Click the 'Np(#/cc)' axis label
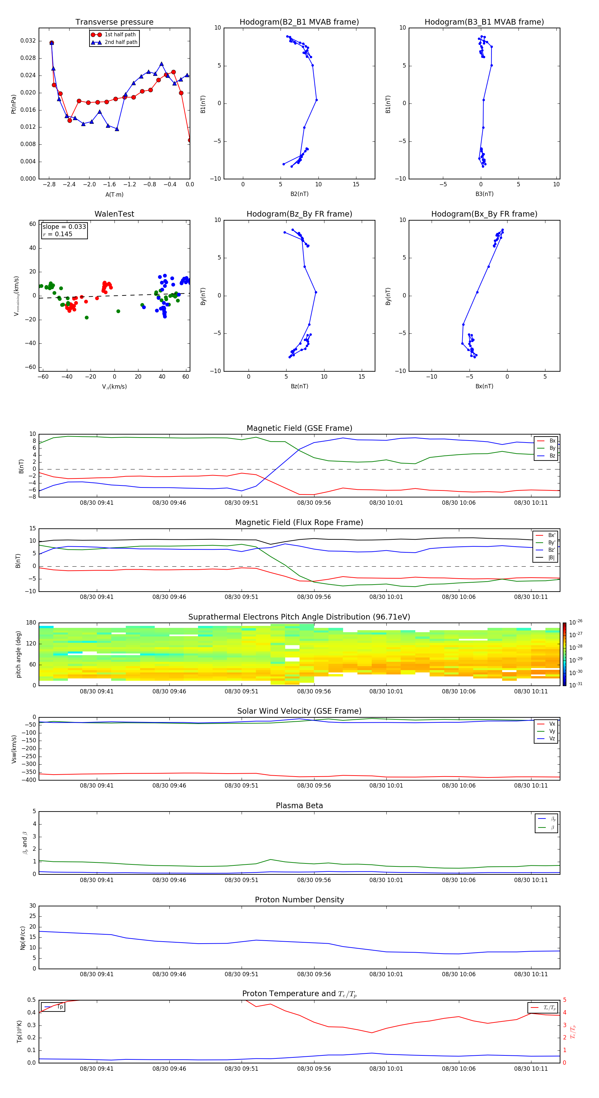 23,938
